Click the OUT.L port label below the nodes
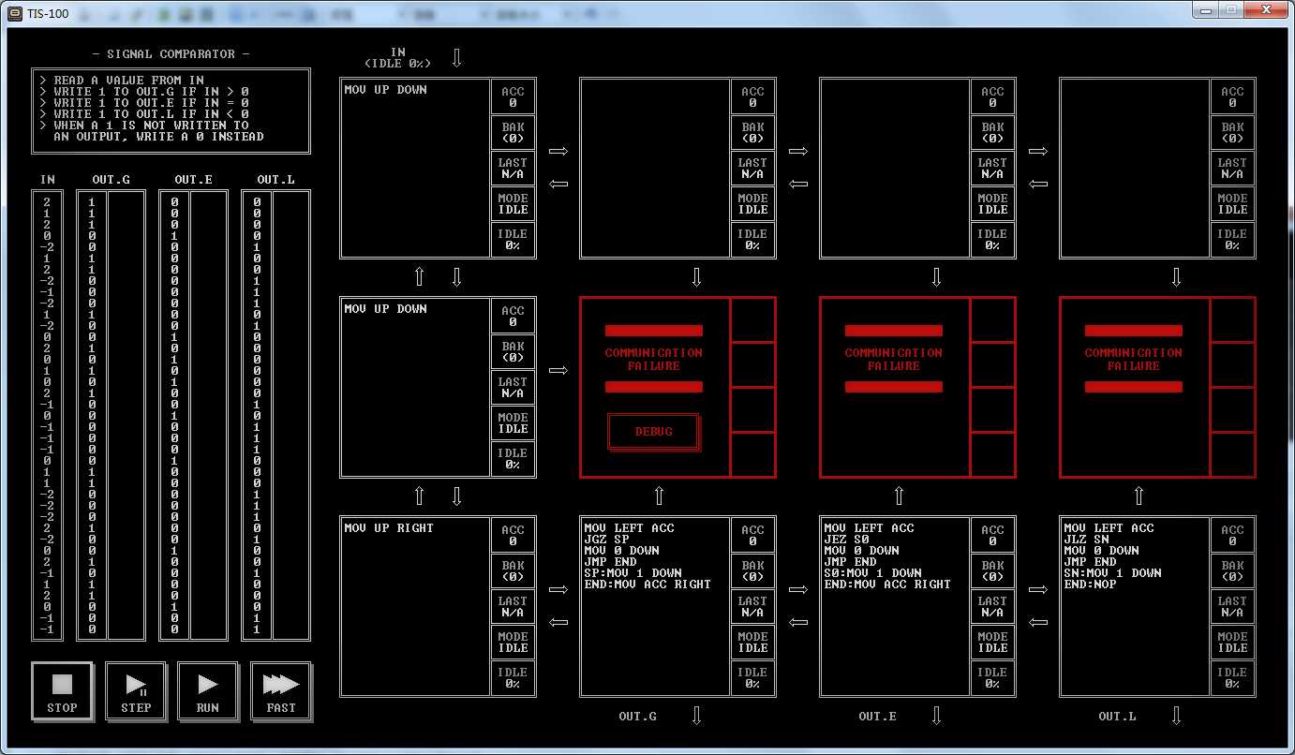The image size is (1295, 755). [1117, 717]
